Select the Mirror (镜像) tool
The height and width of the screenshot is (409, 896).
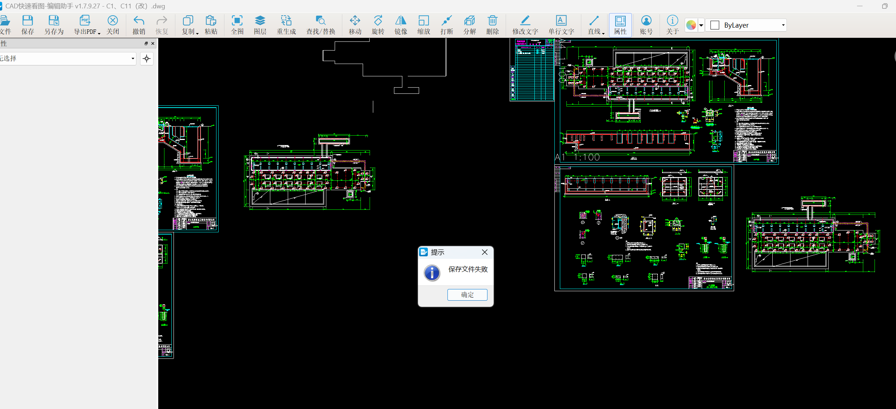(x=401, y=25)
